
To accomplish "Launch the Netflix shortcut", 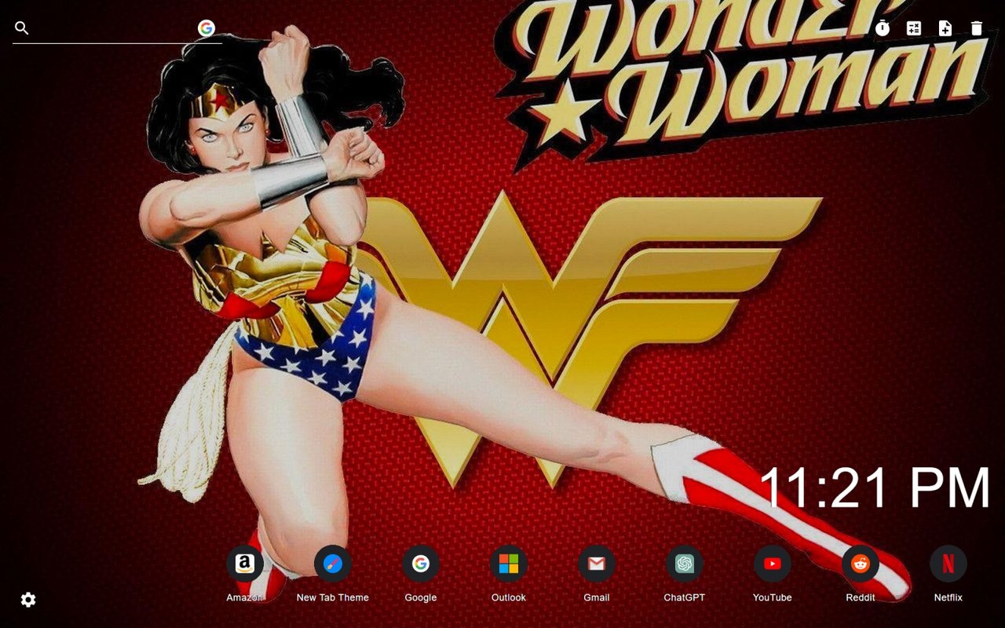I will tap(948, 564).
